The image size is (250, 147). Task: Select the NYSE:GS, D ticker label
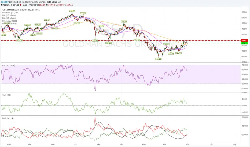click(x=7, y=5)
